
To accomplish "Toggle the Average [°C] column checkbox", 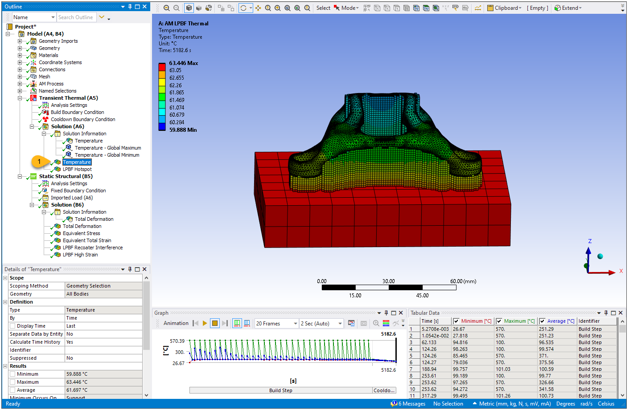I will 542,321.
